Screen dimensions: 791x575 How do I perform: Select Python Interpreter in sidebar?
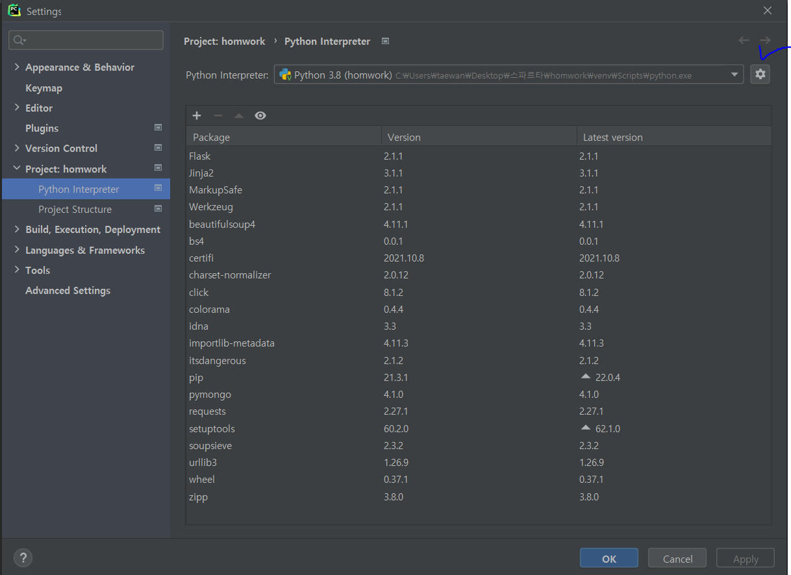click(x=86, y=189)
